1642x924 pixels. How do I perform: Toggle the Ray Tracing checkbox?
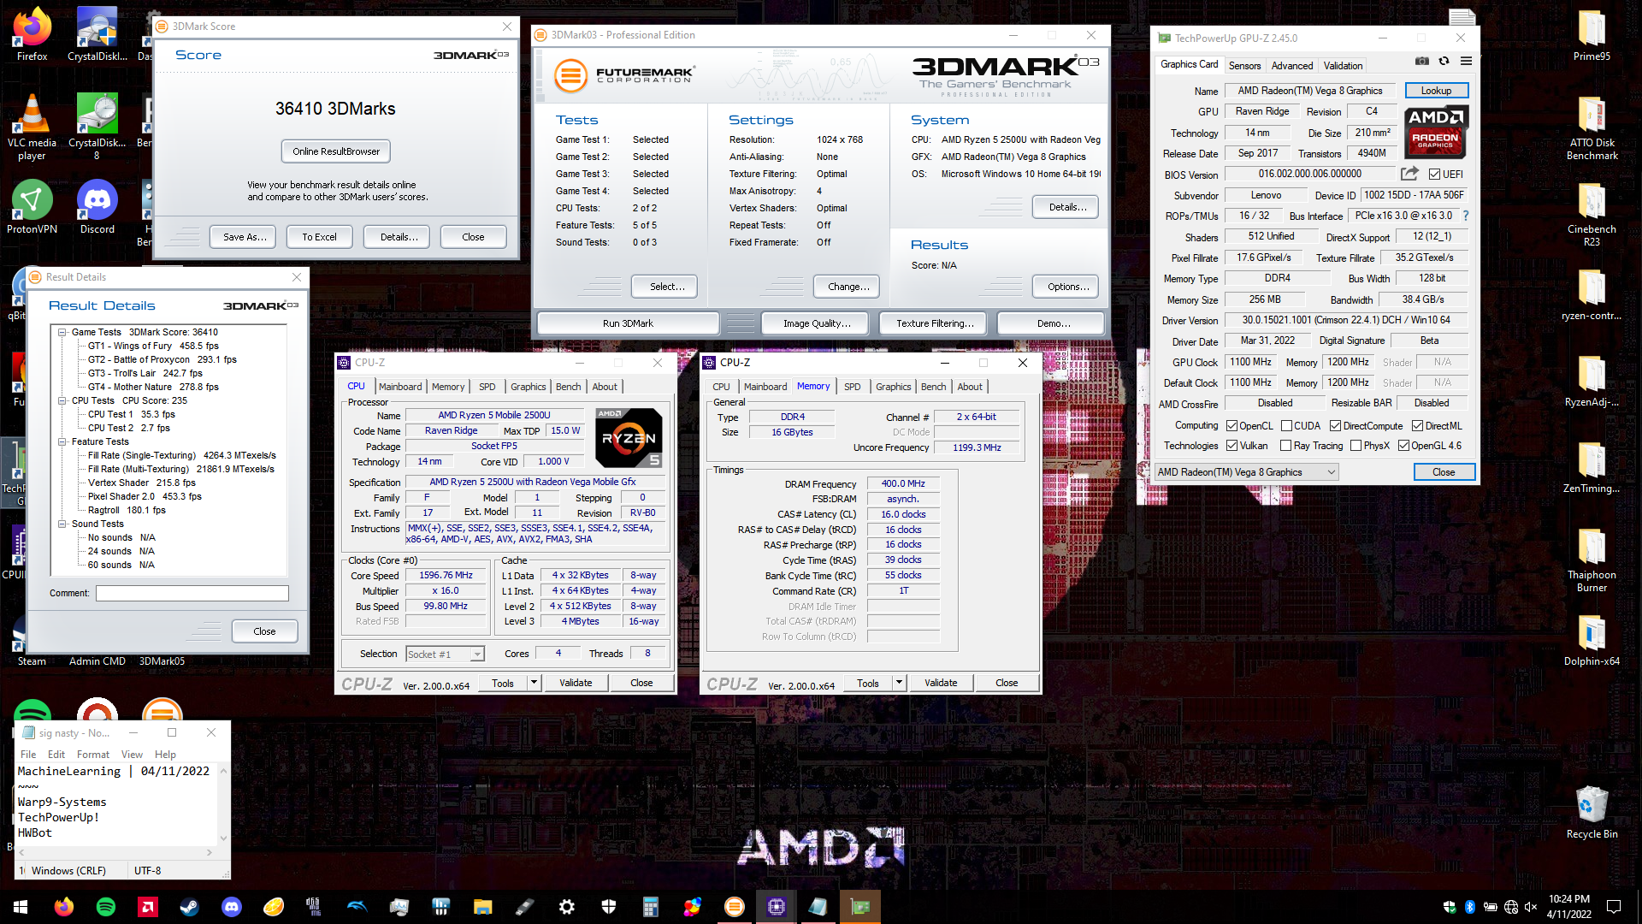click(x=1285, y=446)
